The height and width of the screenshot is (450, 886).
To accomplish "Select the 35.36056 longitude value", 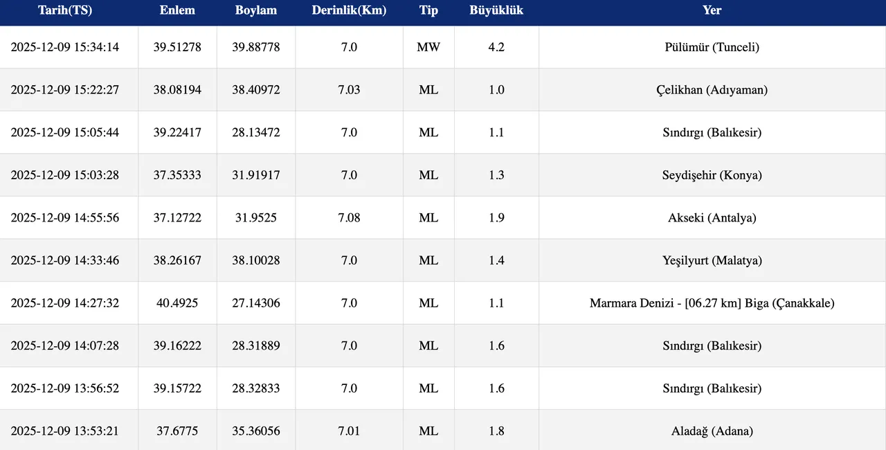I will tap(255, 431).
